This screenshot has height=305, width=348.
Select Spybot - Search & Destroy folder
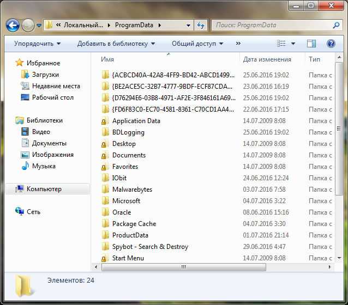point(150,247)
